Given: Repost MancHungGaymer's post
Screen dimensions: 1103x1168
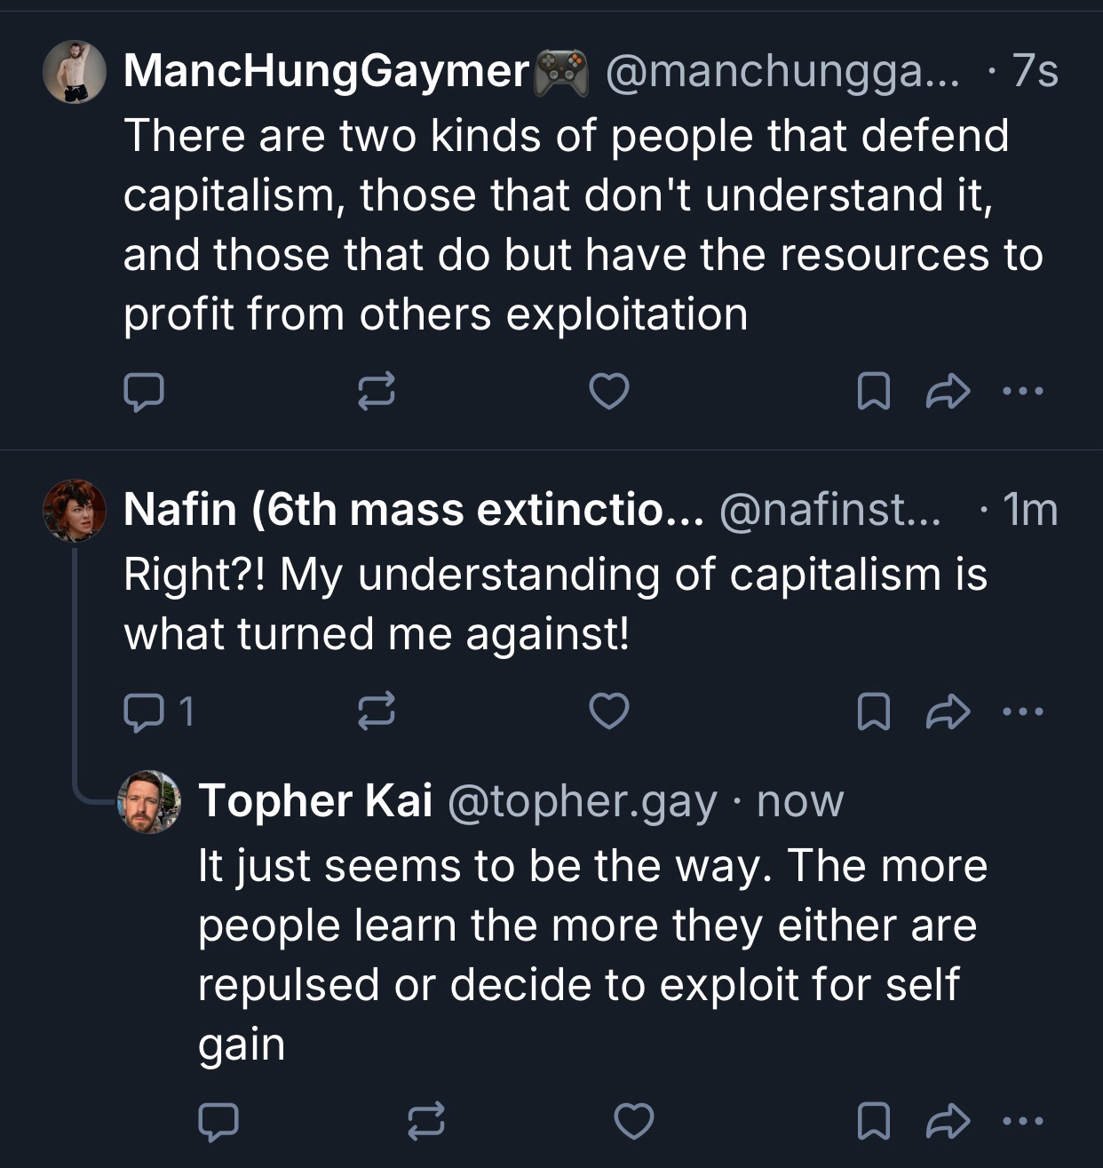Looking at the screenshot, I should (376, 392).
